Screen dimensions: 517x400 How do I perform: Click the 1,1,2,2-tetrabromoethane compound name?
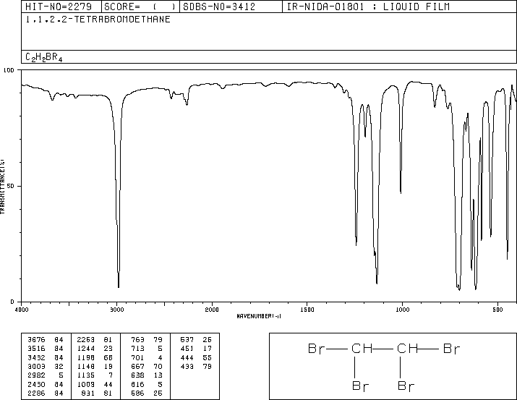tap(98, 20)
